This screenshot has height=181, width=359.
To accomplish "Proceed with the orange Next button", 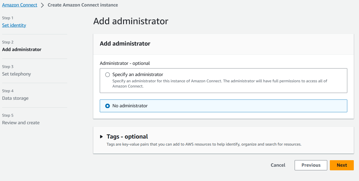I will [x=342, y=165].
